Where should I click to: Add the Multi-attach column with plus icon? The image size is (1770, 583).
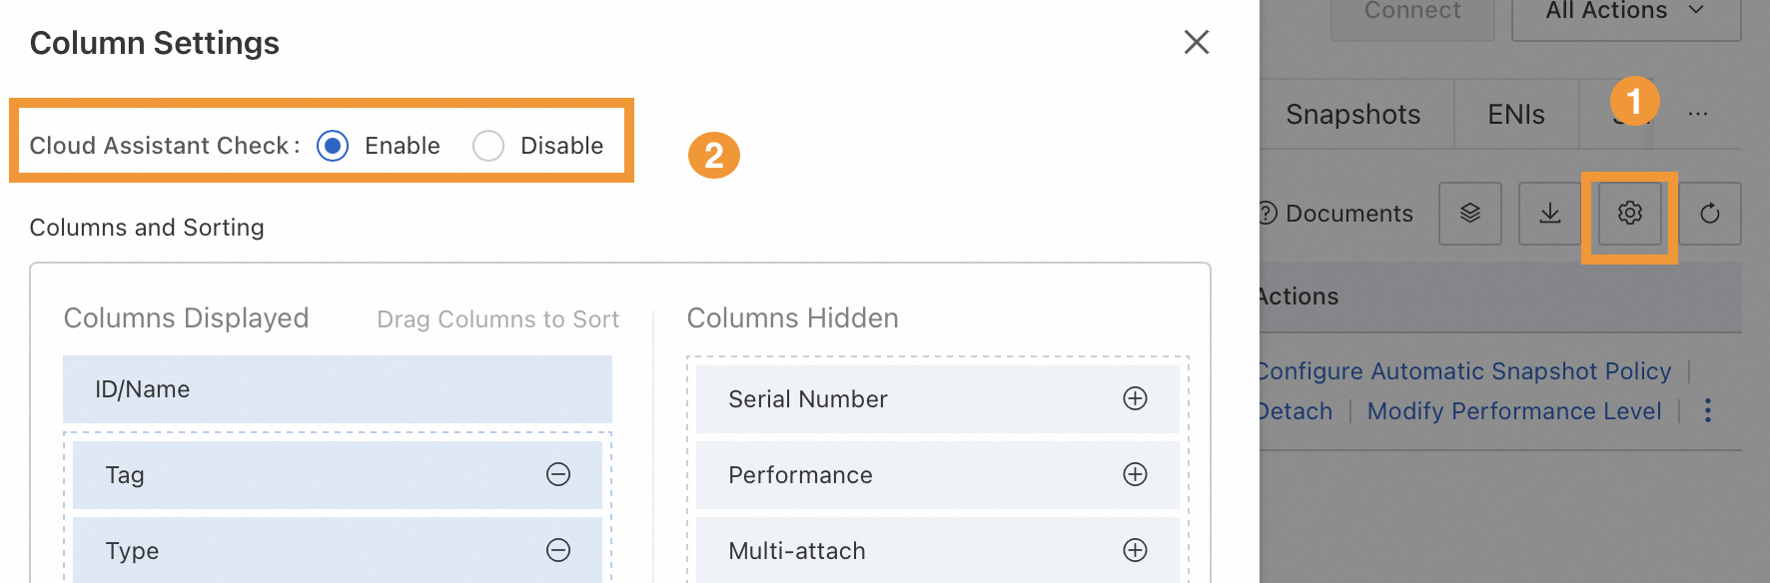click(1135, 550)
